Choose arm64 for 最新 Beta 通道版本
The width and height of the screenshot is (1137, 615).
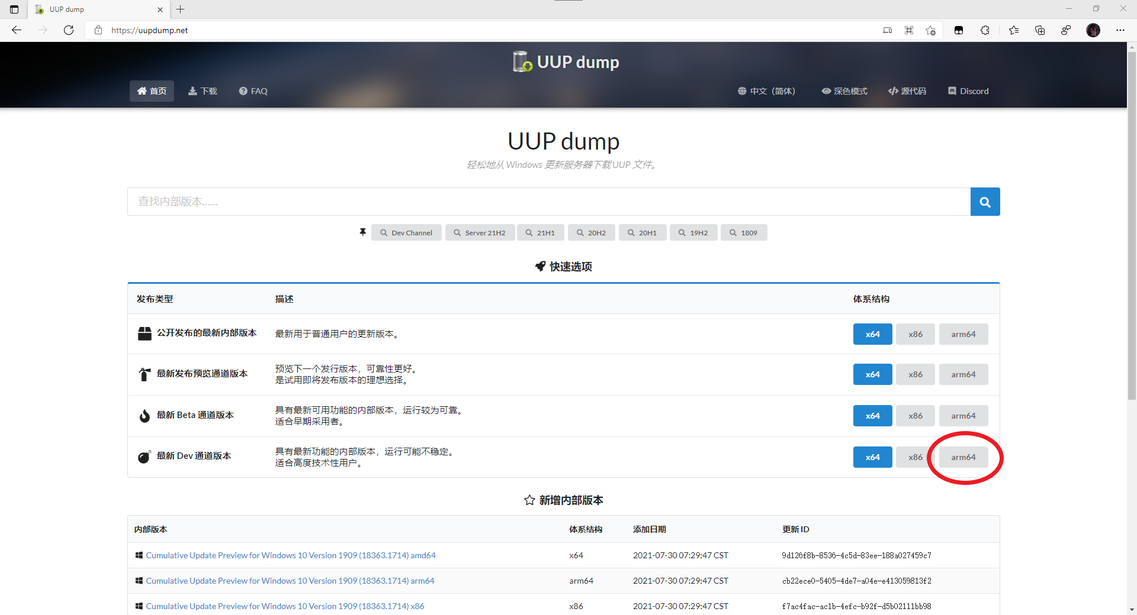pyautogui.click(x=963, y=416)
